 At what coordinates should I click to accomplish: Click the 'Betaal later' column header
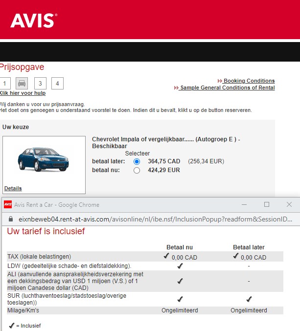click(x=249, y=247)
